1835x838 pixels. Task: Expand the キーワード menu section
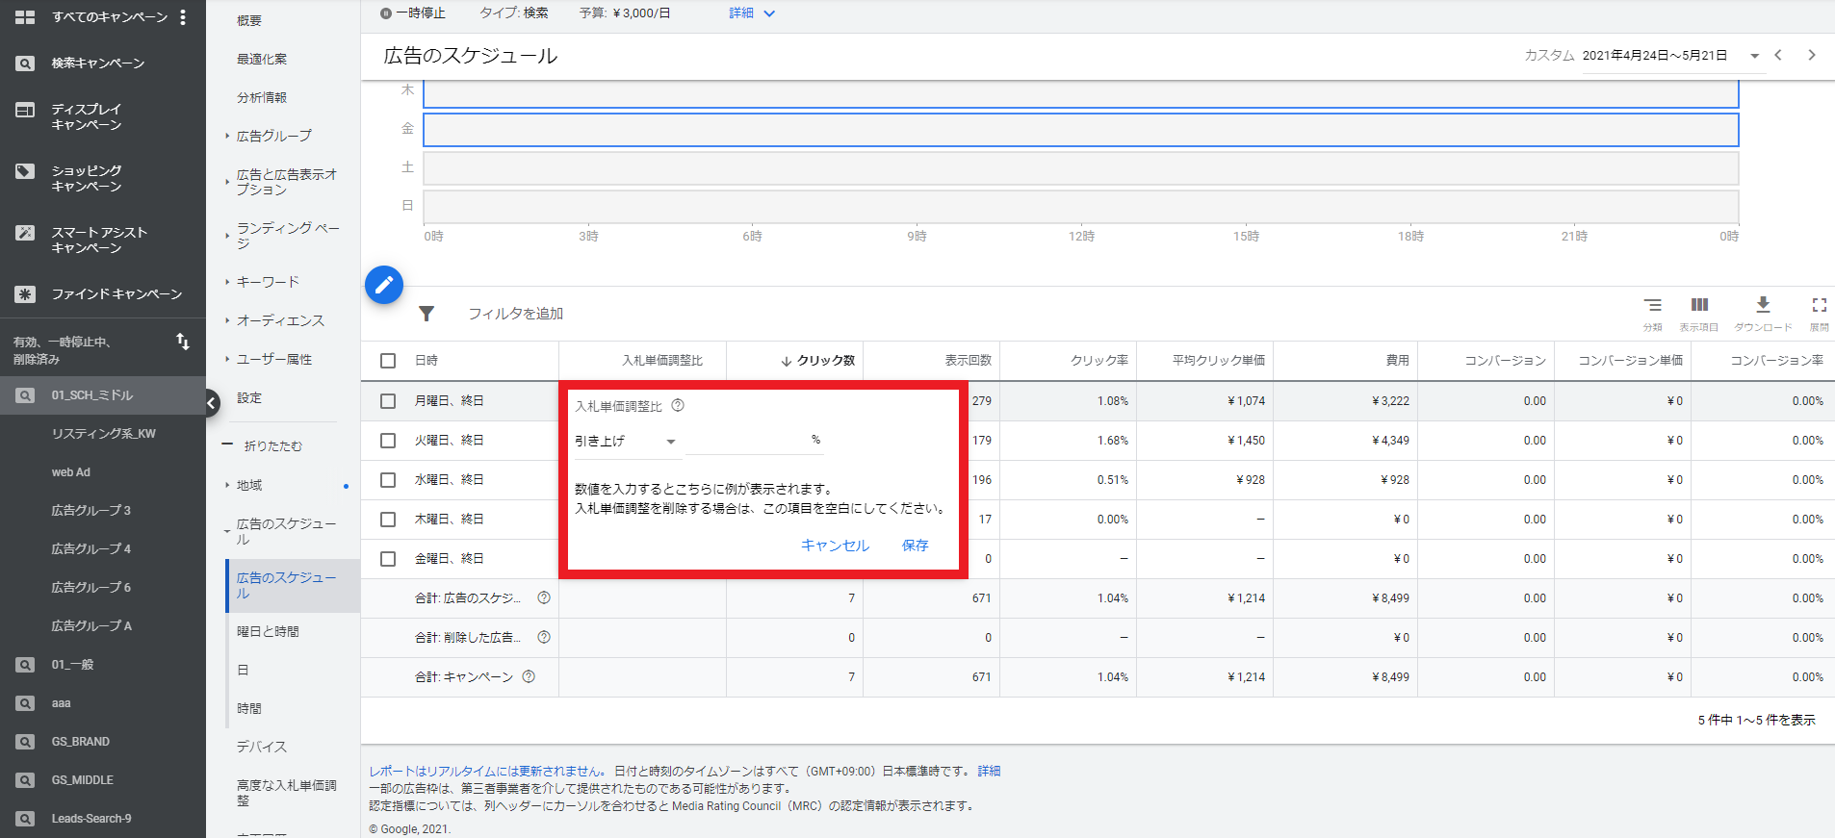tap(268, 282)
